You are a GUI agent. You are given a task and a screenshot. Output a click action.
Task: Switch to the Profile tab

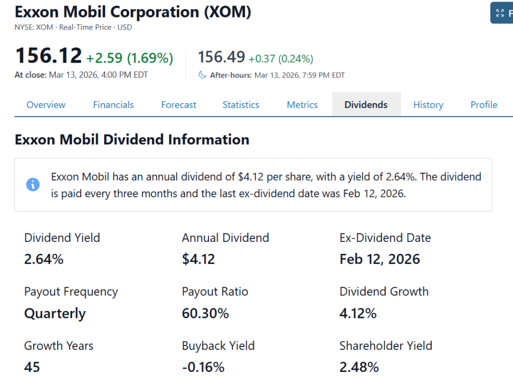tap(484, 105)
